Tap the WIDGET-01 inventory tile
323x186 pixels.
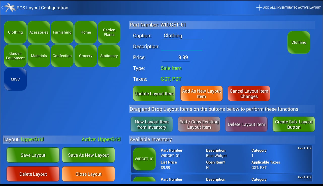[x=144, y=159]
